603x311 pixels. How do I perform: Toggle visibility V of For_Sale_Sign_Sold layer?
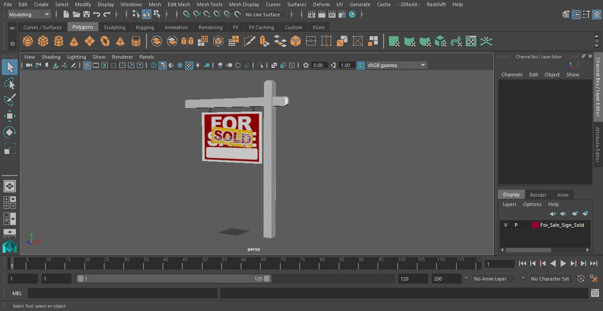[505, 225]
